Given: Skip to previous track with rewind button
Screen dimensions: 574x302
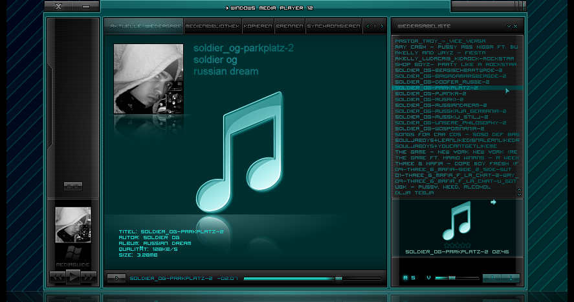Looking at the screenshot, I should click(58, 277).
